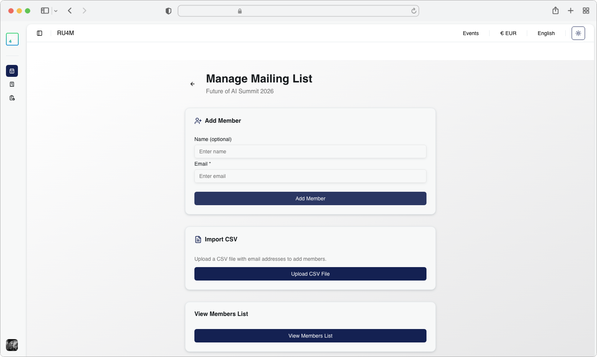Screen dimensions: 597x357
Task: Focus the Enter email input field
Action: (x=310, y=176)
